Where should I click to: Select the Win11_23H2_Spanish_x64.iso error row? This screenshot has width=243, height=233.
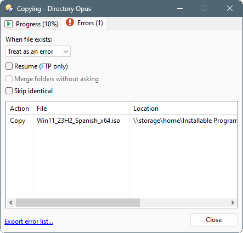[x=122, y=121]
